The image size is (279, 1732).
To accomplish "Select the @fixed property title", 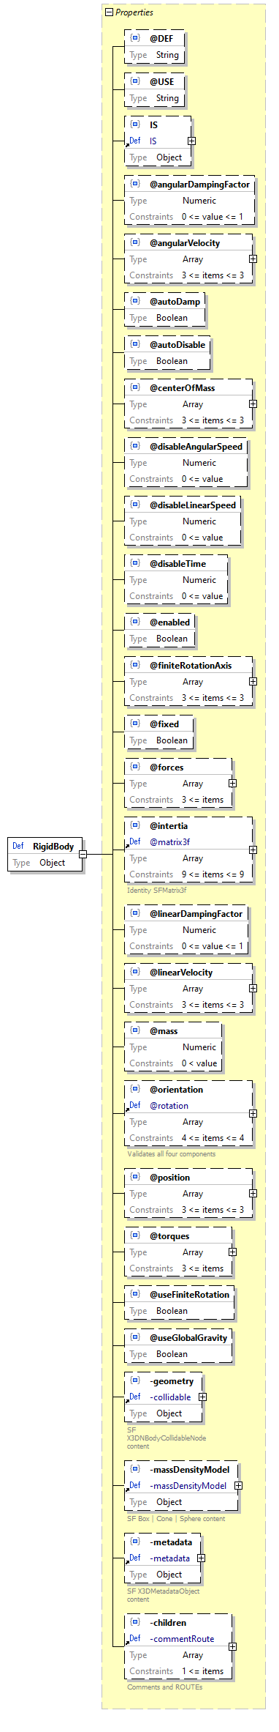I will (164, 724).
